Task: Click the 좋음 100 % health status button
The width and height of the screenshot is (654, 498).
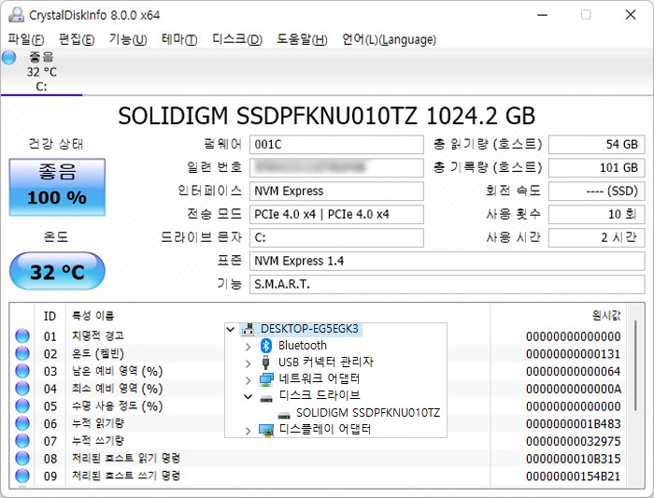Action: click(57, 187)
